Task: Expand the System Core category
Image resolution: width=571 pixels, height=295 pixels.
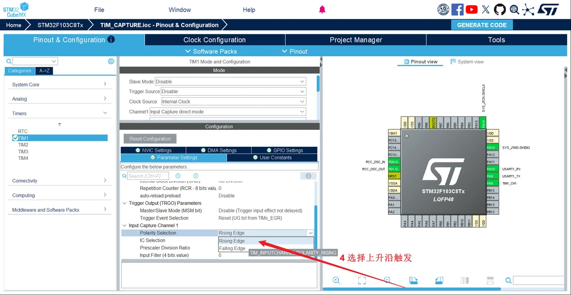Action: point(59,84)
